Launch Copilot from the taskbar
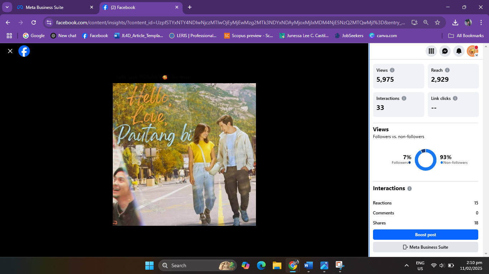Image resolution: width=489 pixels, height=274 pixels. click(x=246, y=265)
